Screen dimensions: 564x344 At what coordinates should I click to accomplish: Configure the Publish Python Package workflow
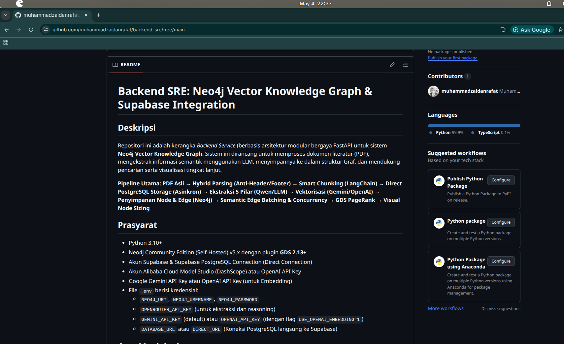(501, 180)
